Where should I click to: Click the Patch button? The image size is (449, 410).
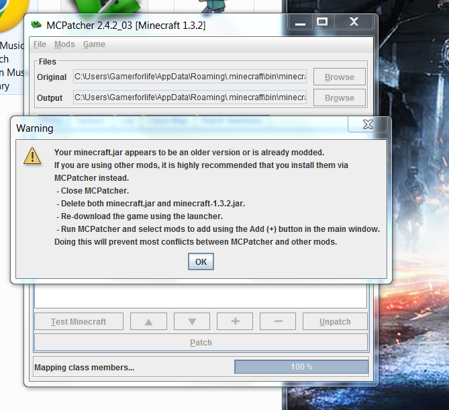tap(201, 342)
